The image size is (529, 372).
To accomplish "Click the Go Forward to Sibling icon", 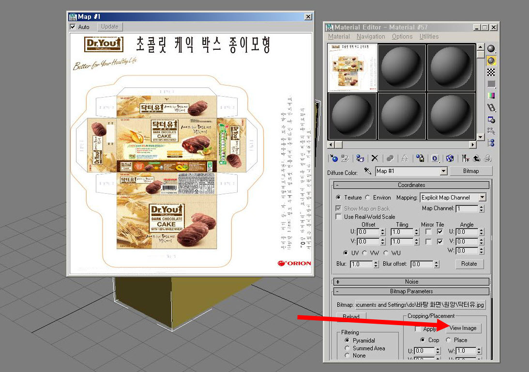I will point(488,158).
